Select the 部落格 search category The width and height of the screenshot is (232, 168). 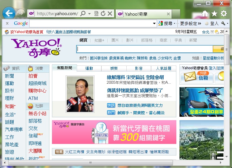point(147,40)
